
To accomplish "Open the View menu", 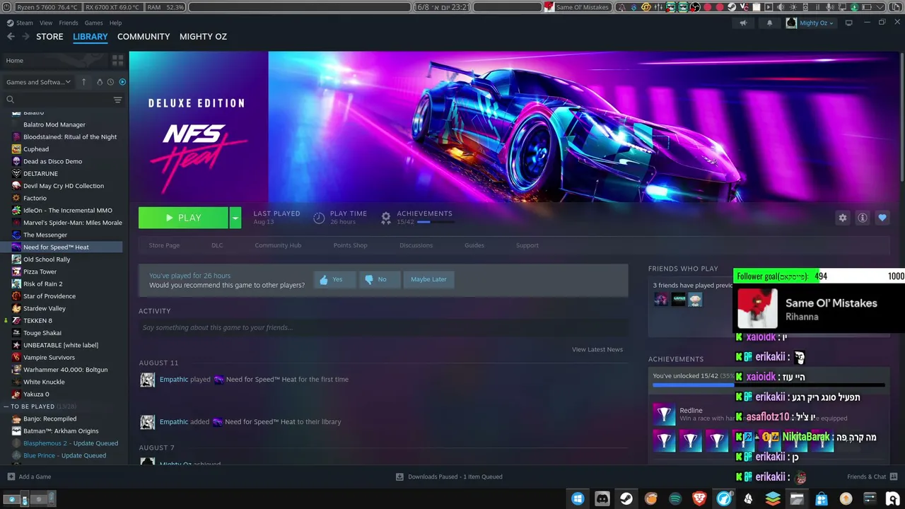I will (x=46, y=23).
